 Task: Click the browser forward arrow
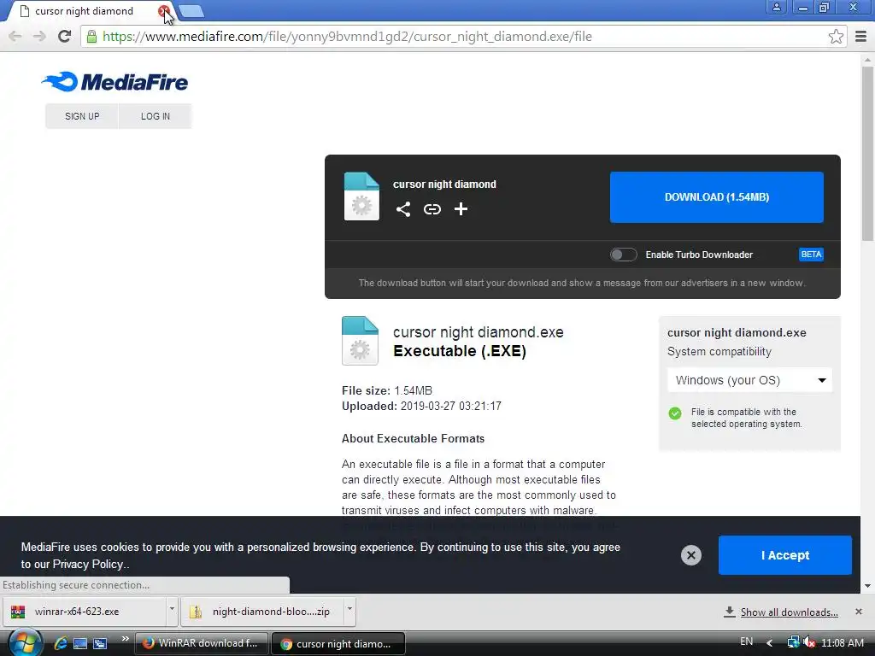pyautogui.click(x=39, y=37)
